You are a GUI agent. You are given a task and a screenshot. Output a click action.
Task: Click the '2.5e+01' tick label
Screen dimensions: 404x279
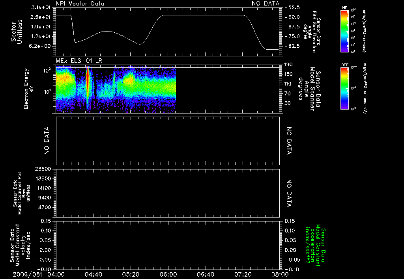(41, 17)
